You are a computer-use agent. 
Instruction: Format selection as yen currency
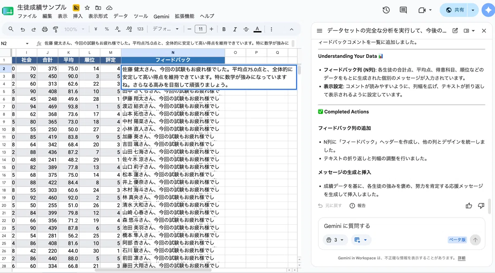[96, 29]
